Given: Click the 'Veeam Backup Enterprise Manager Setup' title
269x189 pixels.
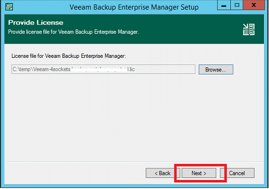Looking at the screenshot, I should [x=134, y=8].
